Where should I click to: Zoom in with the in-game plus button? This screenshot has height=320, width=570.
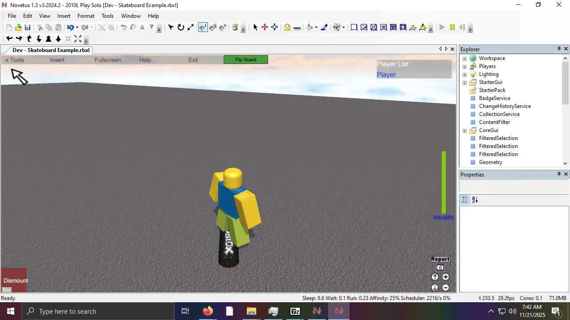[x=445, y=277]
